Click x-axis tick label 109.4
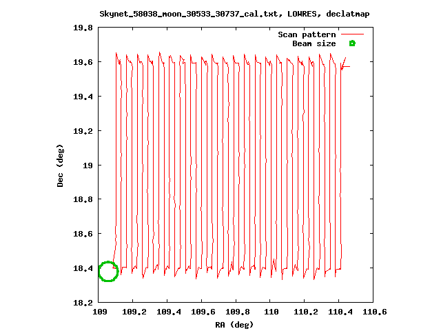 (168, 312)
